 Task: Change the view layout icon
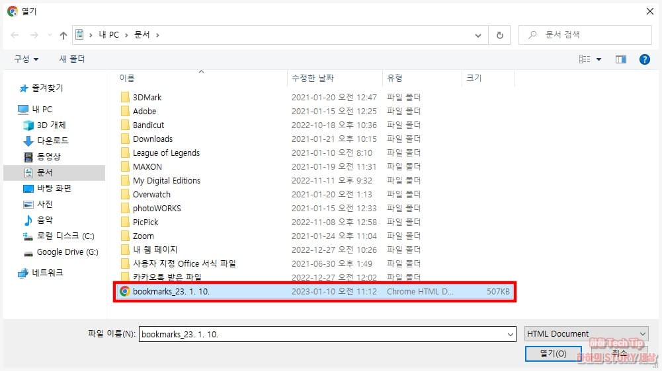pyautogui.click(x=585, y=59)
